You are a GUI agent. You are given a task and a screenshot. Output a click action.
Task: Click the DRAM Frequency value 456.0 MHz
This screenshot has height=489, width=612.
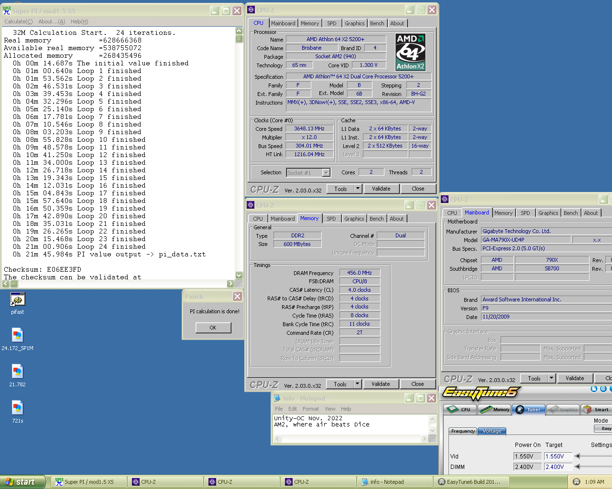coord(360,273)
